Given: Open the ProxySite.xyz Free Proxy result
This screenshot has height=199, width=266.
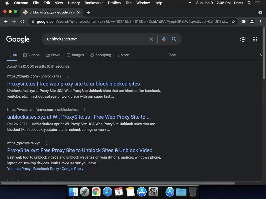Looking at the screenshot, I should point(80,150).
